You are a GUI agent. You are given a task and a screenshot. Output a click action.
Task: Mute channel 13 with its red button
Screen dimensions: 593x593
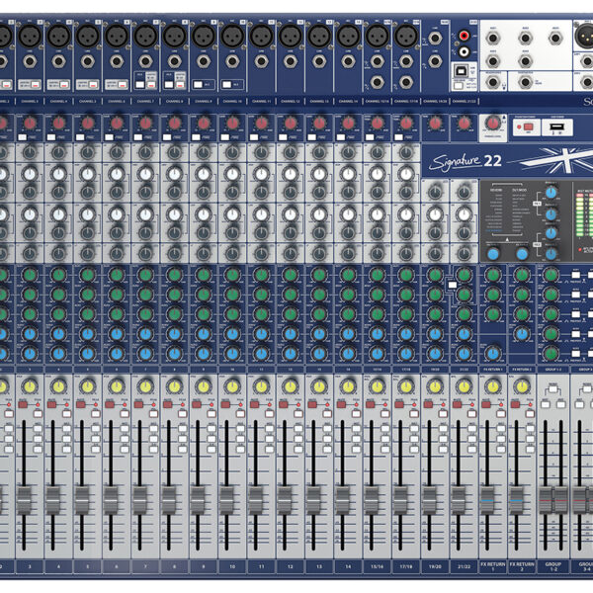coord(312,404)
